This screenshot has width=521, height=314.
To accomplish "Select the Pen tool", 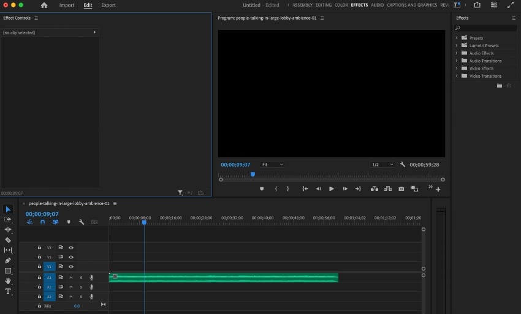I will [x=8, y=261].
